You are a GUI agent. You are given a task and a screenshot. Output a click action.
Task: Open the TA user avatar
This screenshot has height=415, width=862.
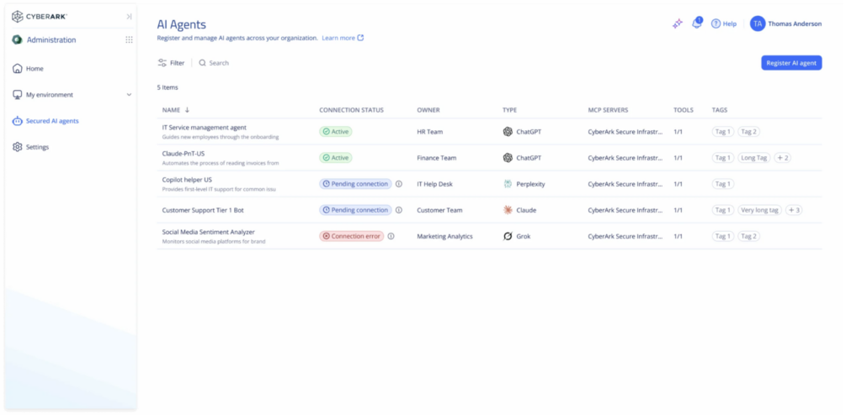click(x=758, y=24)
